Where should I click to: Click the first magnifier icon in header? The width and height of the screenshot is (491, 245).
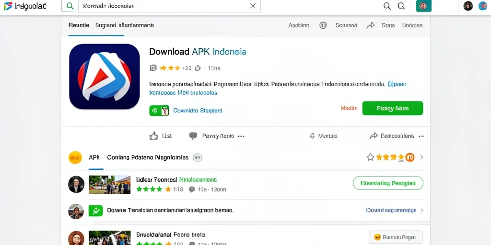pos(387,6)
